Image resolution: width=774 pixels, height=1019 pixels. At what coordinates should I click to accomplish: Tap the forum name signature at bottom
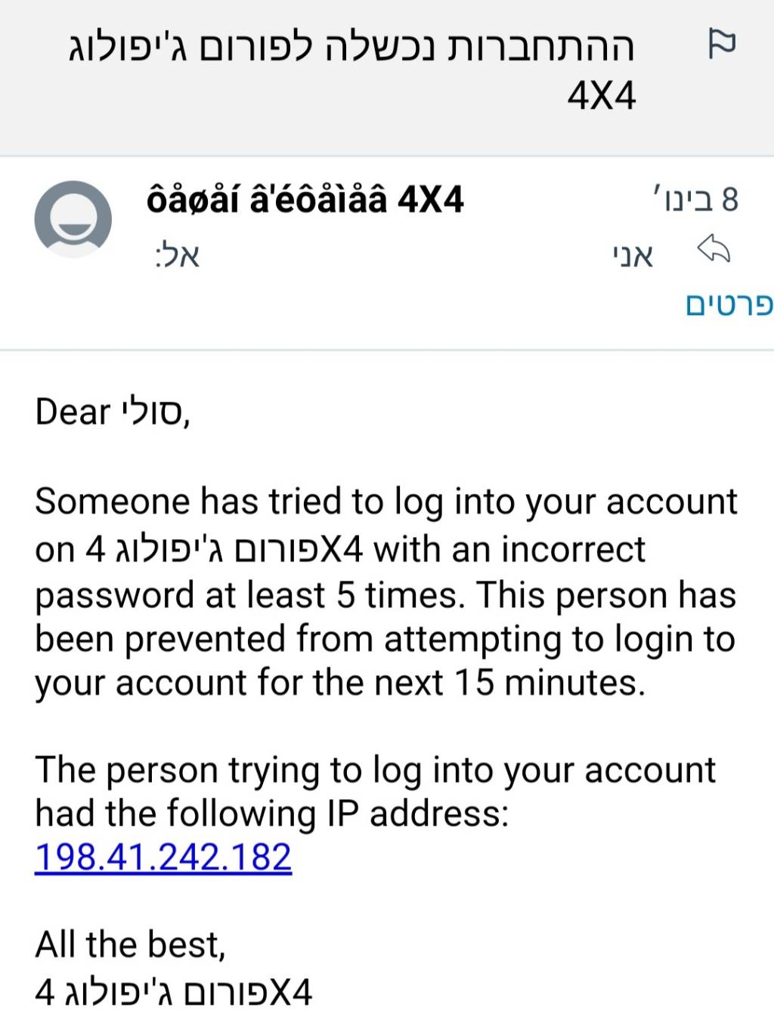pos(174,992)
